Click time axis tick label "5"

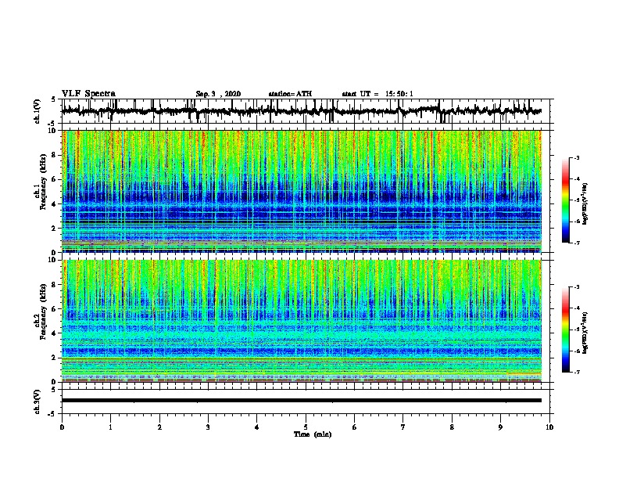(x=306, y=427)
